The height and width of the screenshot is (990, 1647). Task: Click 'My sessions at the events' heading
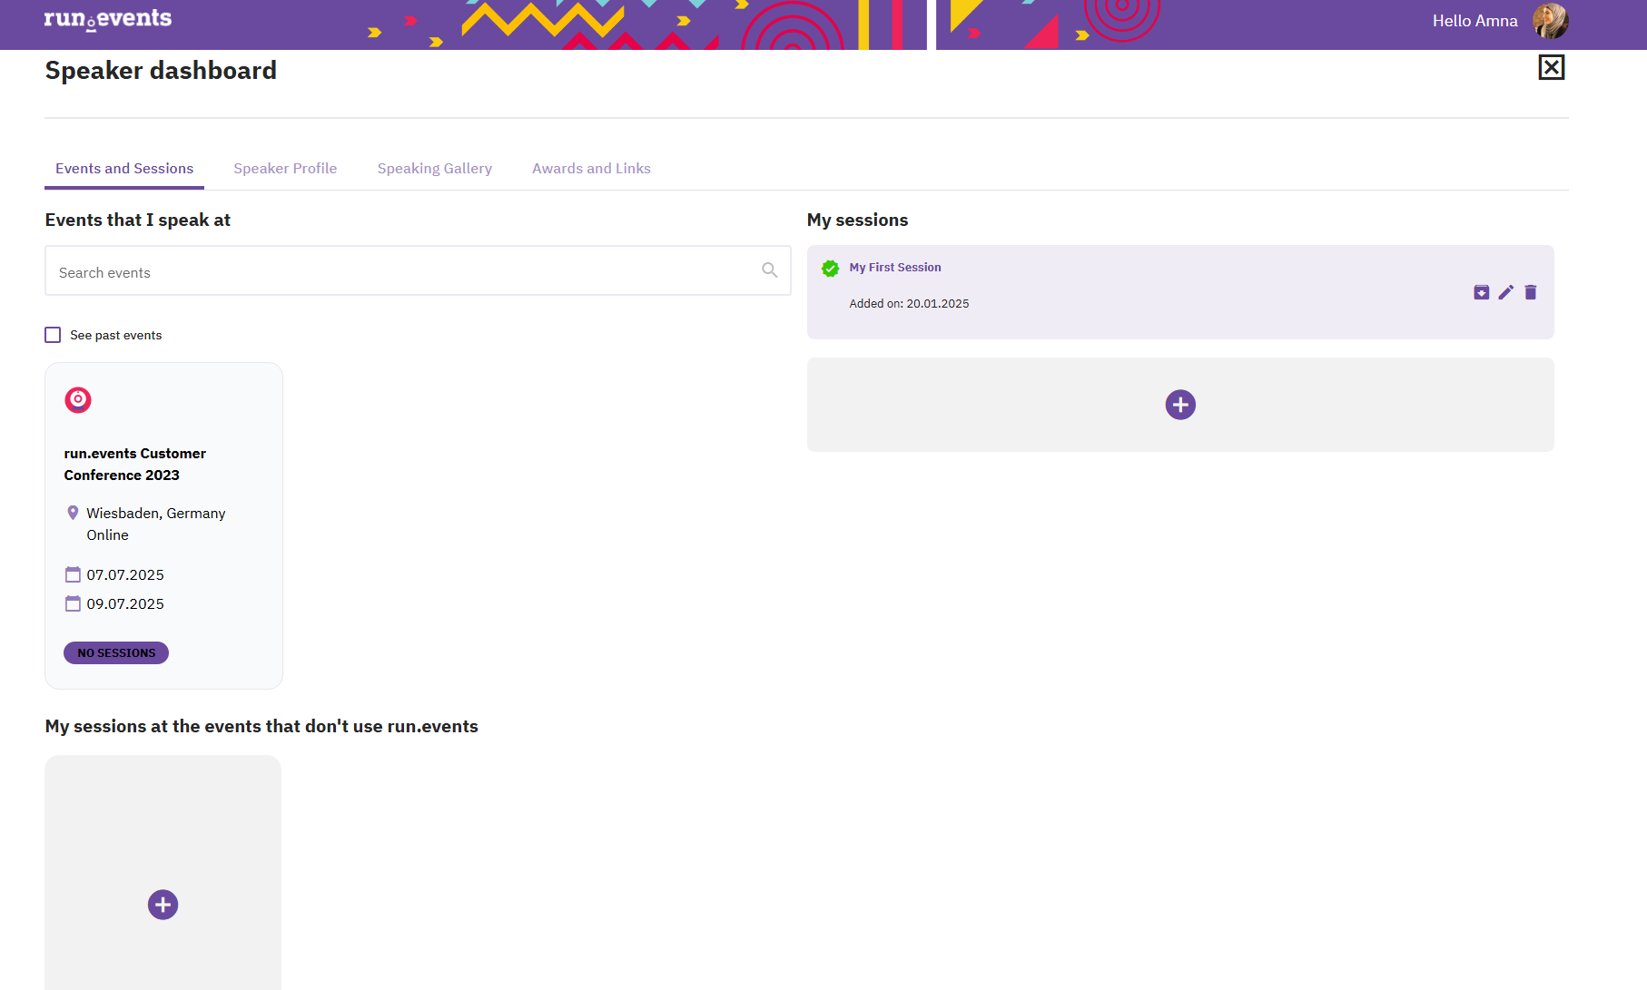261,727
